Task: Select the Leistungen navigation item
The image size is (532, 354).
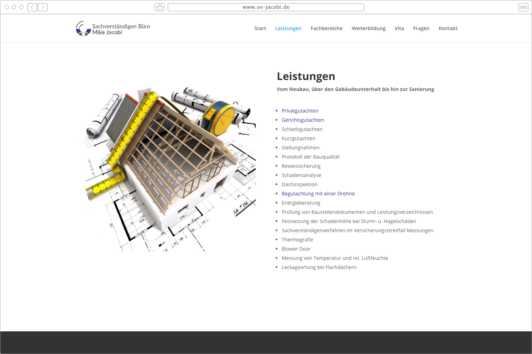Action: (288, 28)
